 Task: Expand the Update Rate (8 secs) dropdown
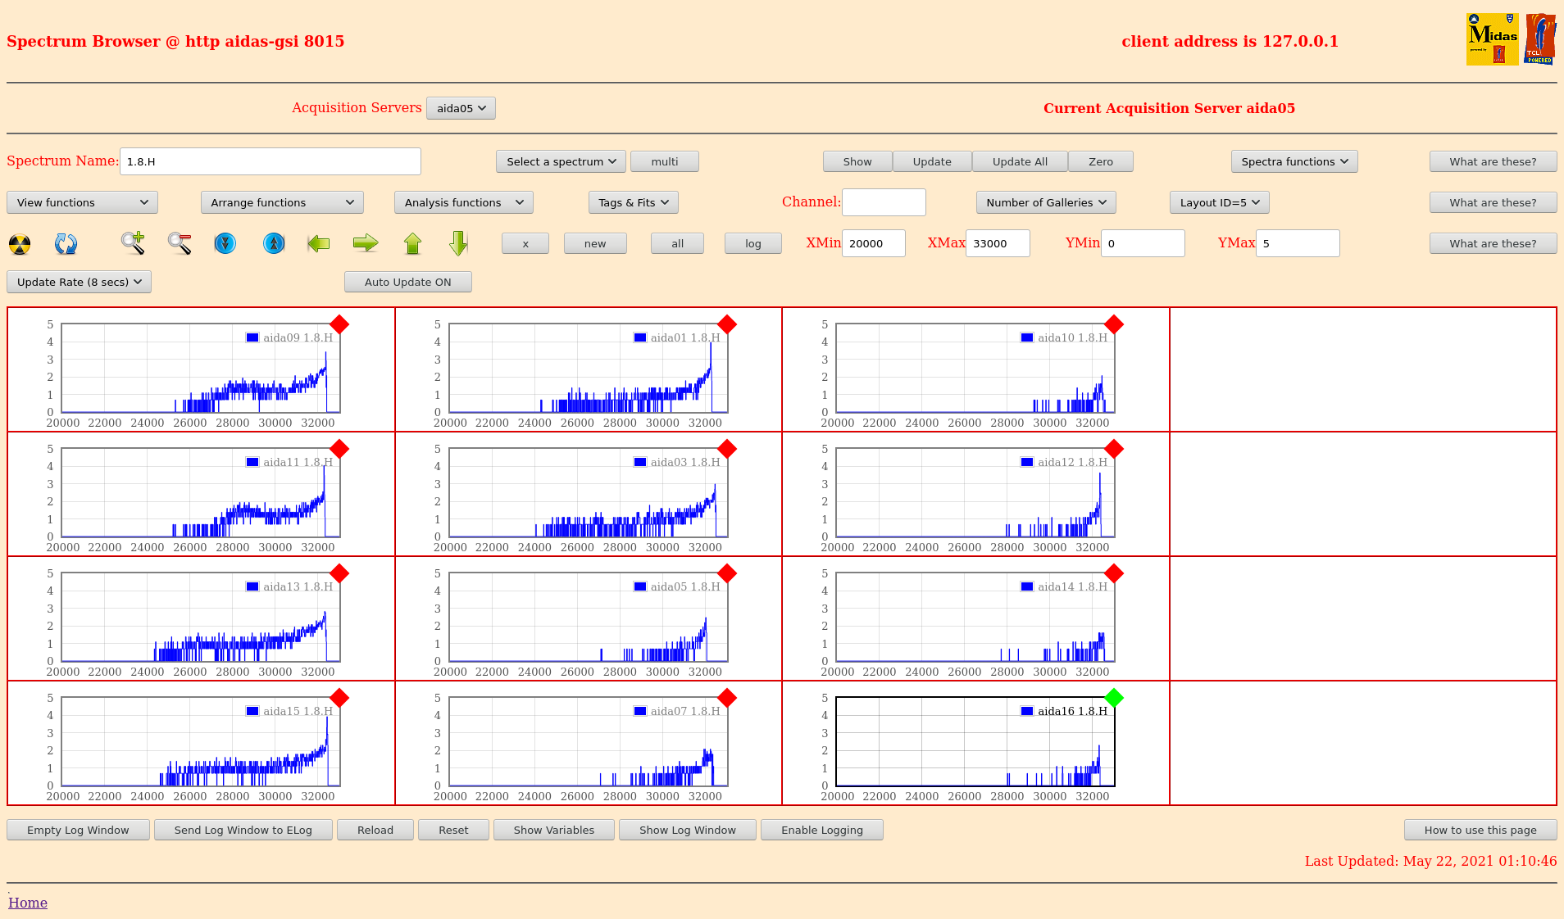[80, 282]
